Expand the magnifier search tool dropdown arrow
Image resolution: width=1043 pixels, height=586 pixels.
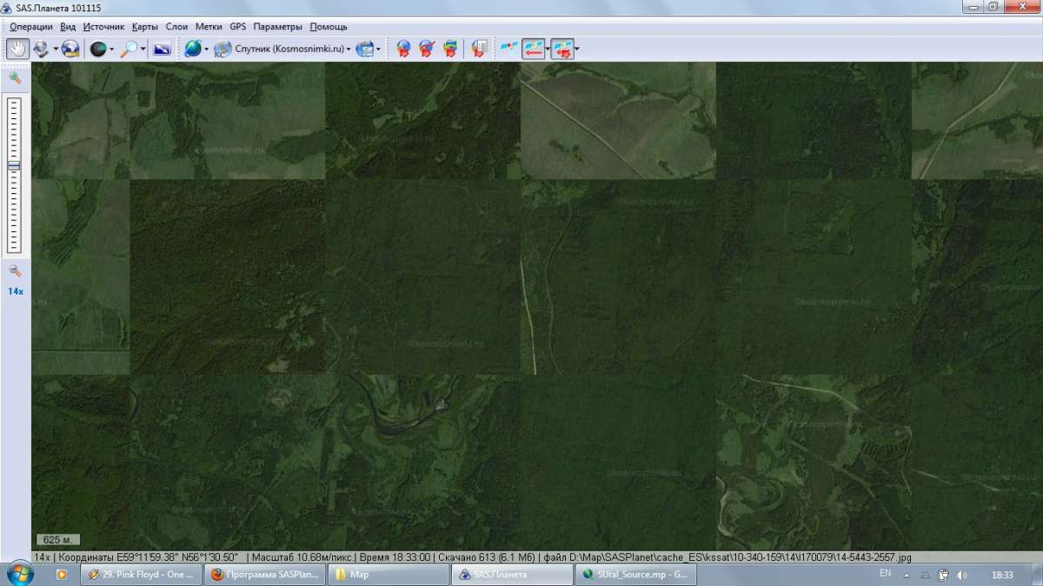point(143,49)
